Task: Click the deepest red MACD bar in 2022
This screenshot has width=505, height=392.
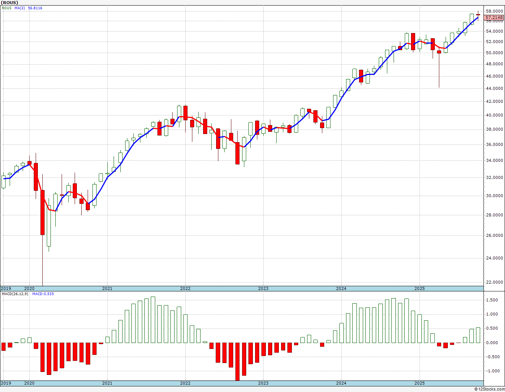Action: pos(237,362)
